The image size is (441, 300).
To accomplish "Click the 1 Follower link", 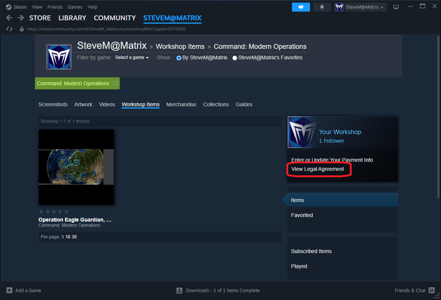I will tap(331, 141).
